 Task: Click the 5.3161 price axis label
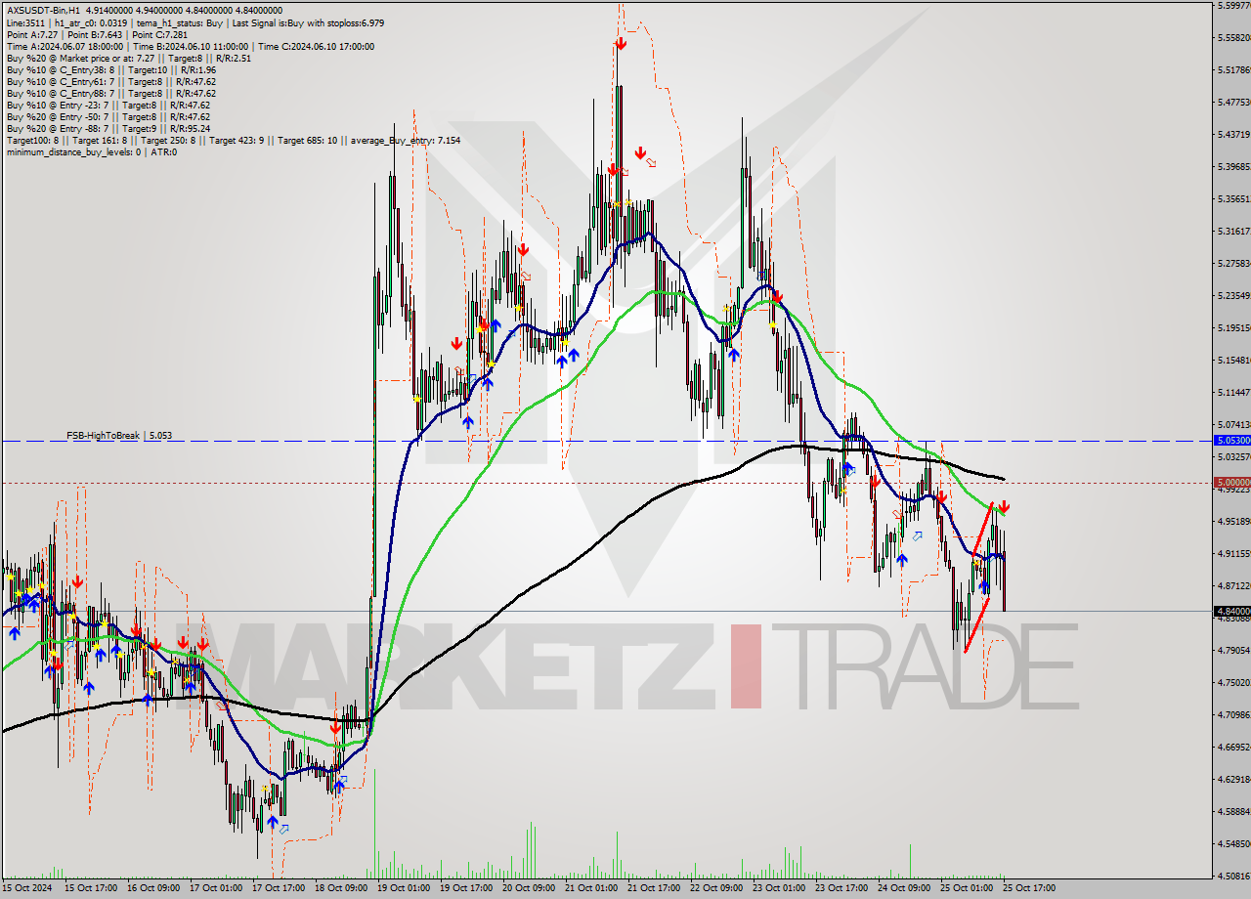pos(1233,232)
